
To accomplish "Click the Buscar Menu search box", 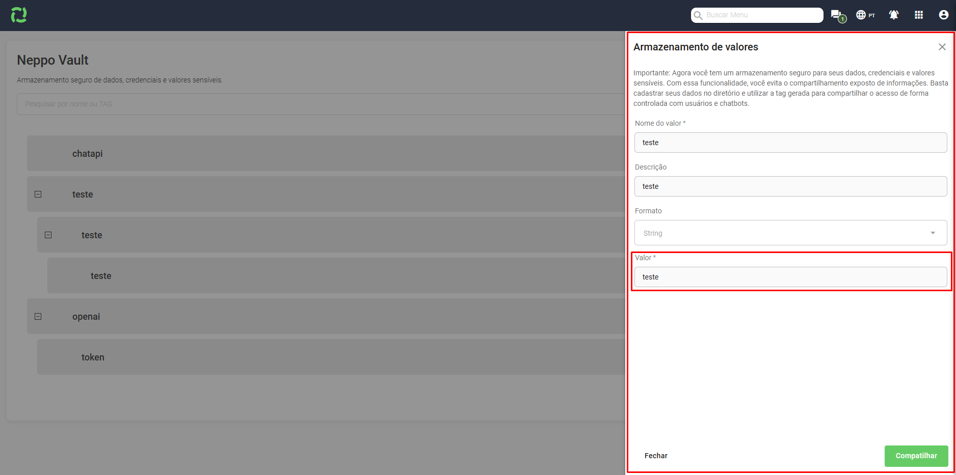I will click(x=757, y=15).
